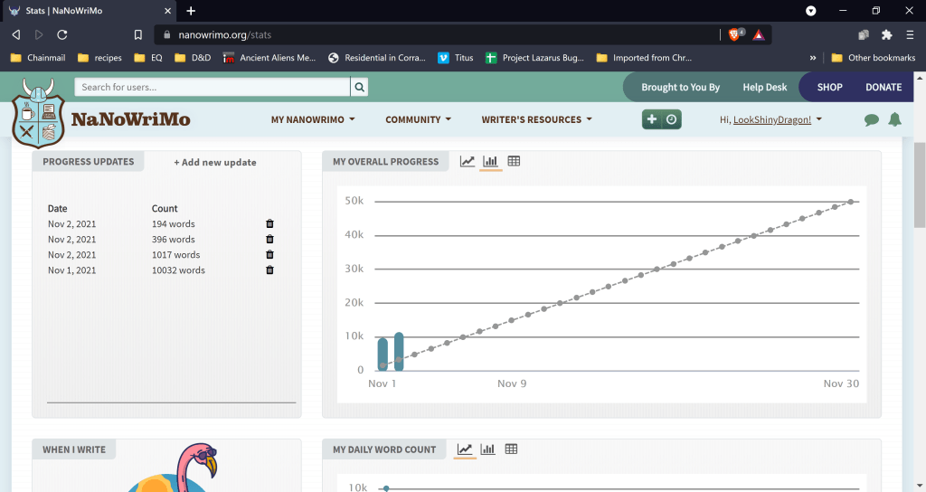The height and width of the screenshot is (492, 926).
Task: Click the search magnifier button
Action: [x=360, y=88]
